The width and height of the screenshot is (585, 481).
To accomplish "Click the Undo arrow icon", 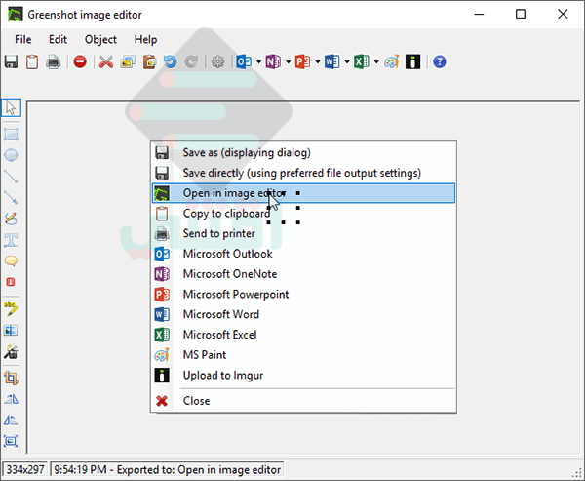I will (x=170, y=61).
